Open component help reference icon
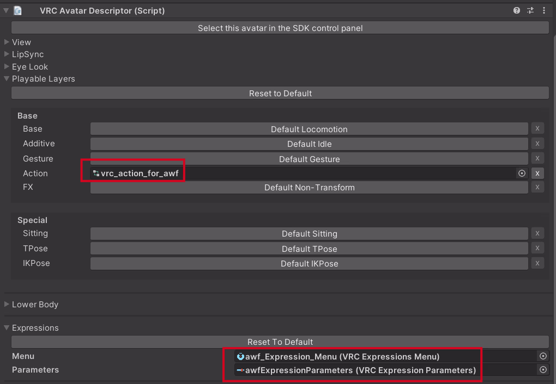This screenshot has width=556, height=384. (516, 11)
